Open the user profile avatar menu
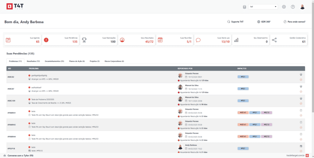This screenshot has height=158, width=314. point(302,7)
